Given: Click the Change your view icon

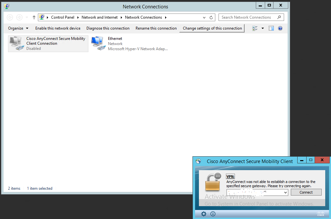Looking at the screenshot, I should coord(255,28).
